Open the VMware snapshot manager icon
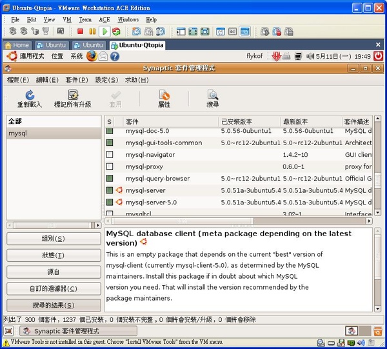The image size is (387, 349). coord(161,32)
